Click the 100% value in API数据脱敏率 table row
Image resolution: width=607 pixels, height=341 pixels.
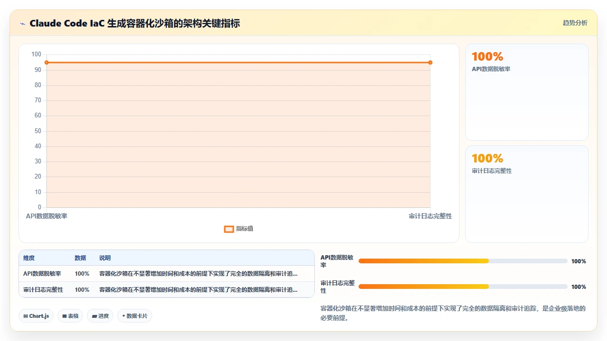(82, 274)
